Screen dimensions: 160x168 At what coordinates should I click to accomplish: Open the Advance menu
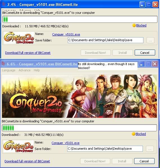tap(24, 70)
